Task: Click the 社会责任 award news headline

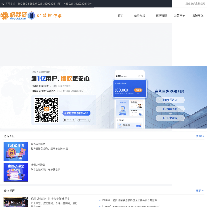Action: [50, 199]
